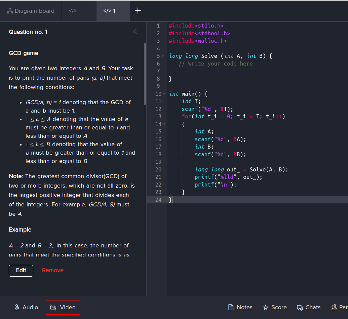Screen dimensions: 348x319
Task: Open the Score star panel
Action: coord(275,307)
